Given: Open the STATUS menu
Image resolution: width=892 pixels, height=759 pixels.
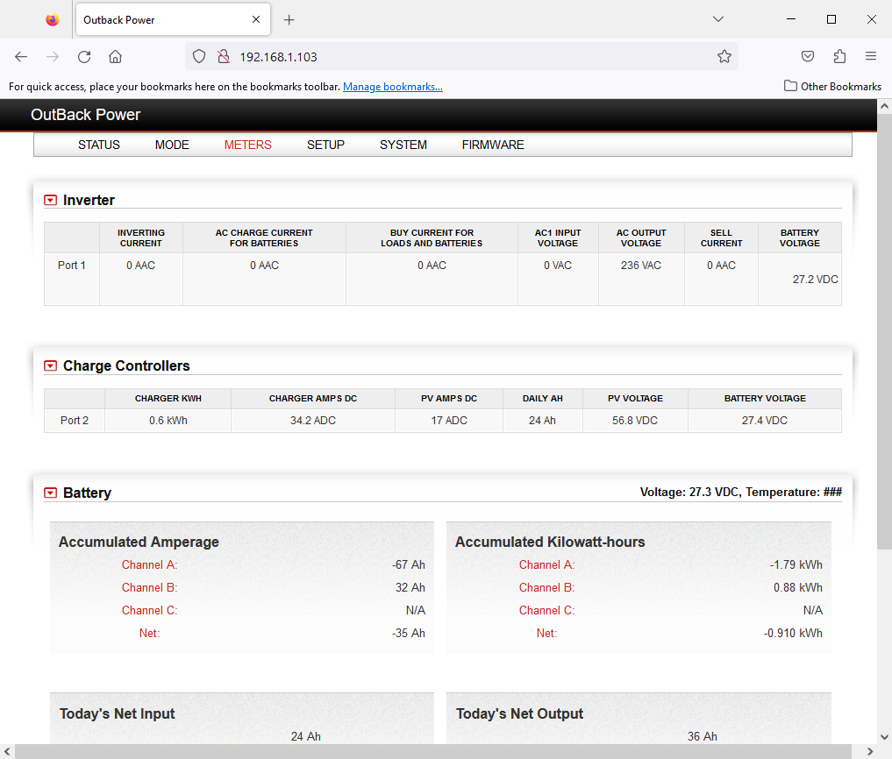Looking at the screenshot, I should point(99,145).
